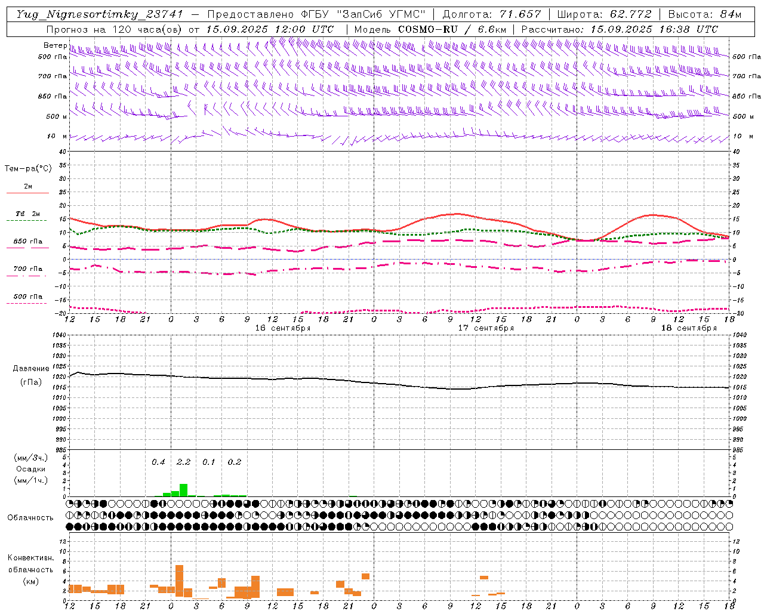Click the (мм/1ч.) unit label
The width and height of the screenshot is (764, 611).
31,480
